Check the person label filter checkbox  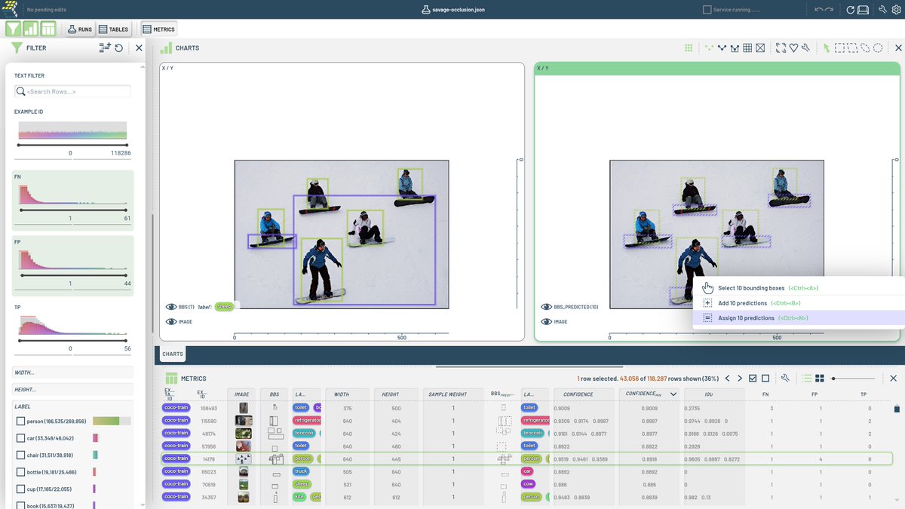pyautogui.click(x=21, y=422)
